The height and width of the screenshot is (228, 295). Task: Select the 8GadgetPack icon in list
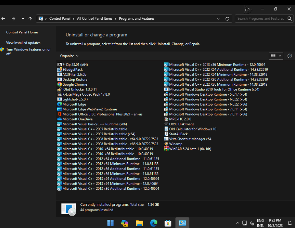59,69
